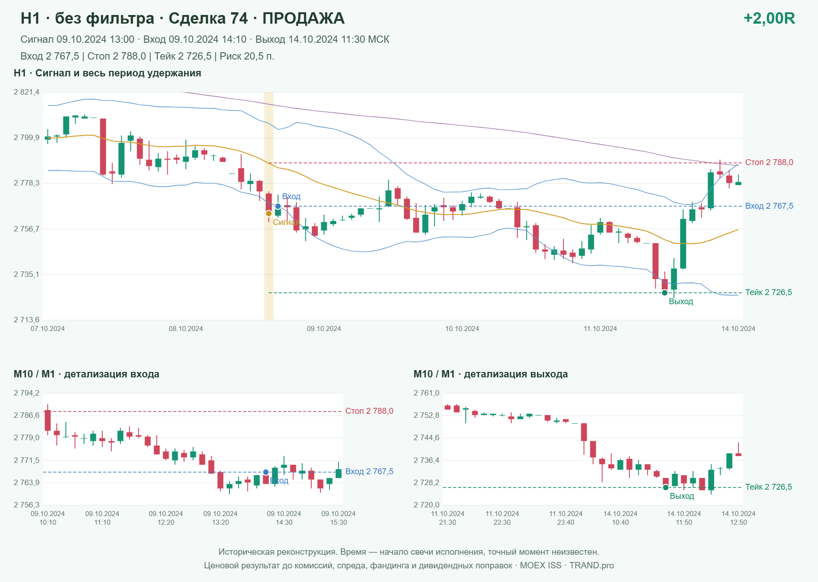Click the Выход dot in exit detail chart

click(x=665, y=487)
